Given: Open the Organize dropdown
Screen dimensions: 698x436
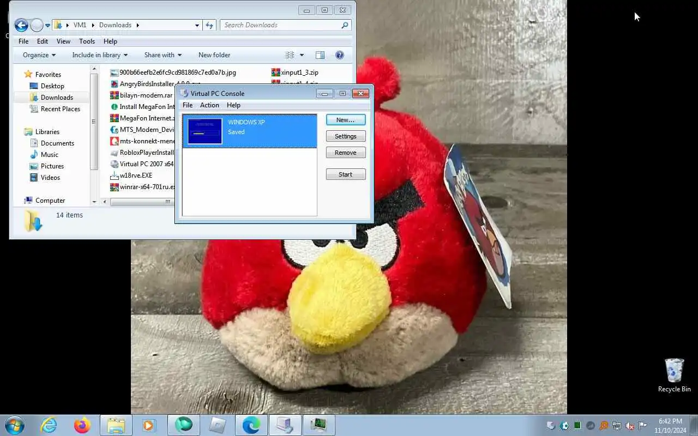Looking at the screenshot, I should [39, 55].
